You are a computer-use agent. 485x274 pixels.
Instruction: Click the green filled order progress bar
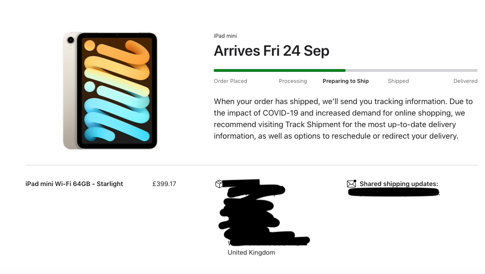(x=280, y=70)
